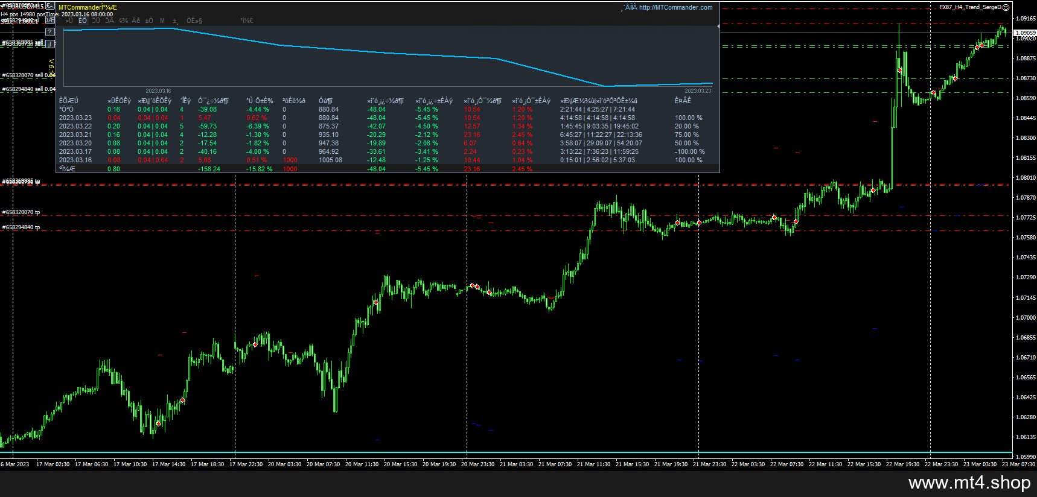Select the highlighted ÈÕ tab

tap(83, 21)
